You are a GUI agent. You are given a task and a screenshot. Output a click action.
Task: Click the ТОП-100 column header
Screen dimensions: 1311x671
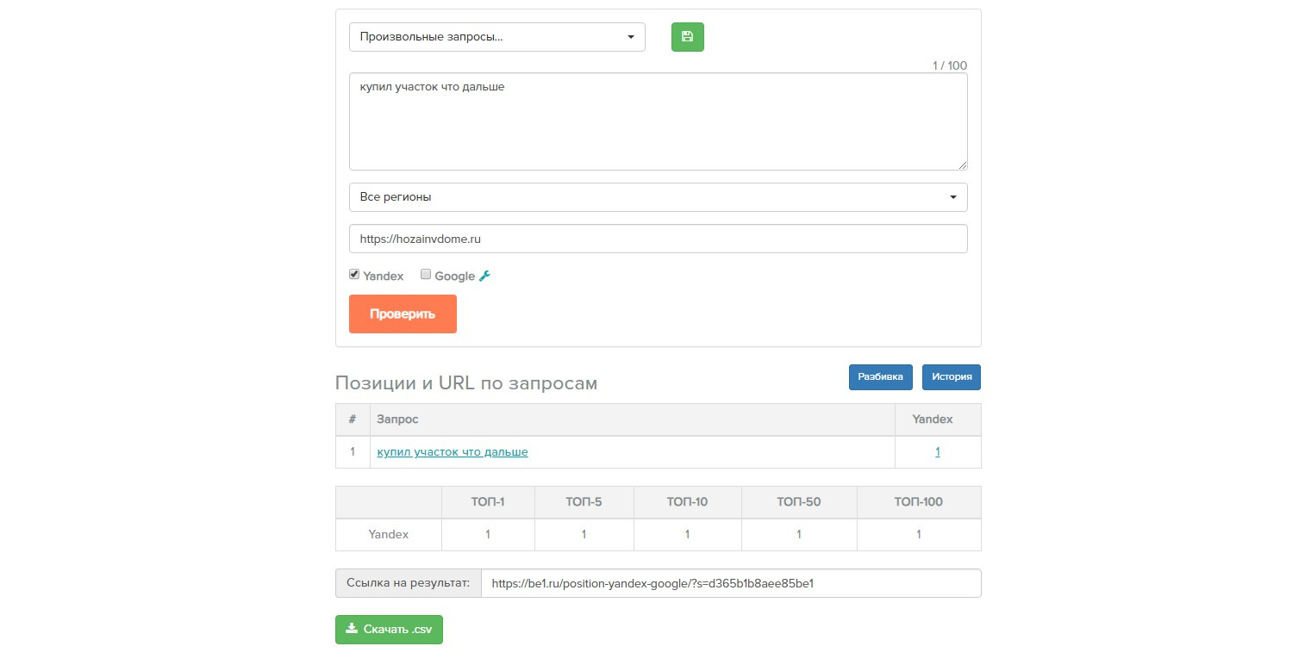918,502
